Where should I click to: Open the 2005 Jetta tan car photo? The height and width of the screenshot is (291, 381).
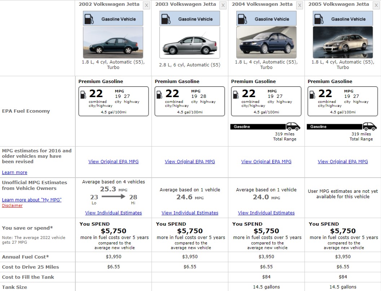click(x=343, y=42)
